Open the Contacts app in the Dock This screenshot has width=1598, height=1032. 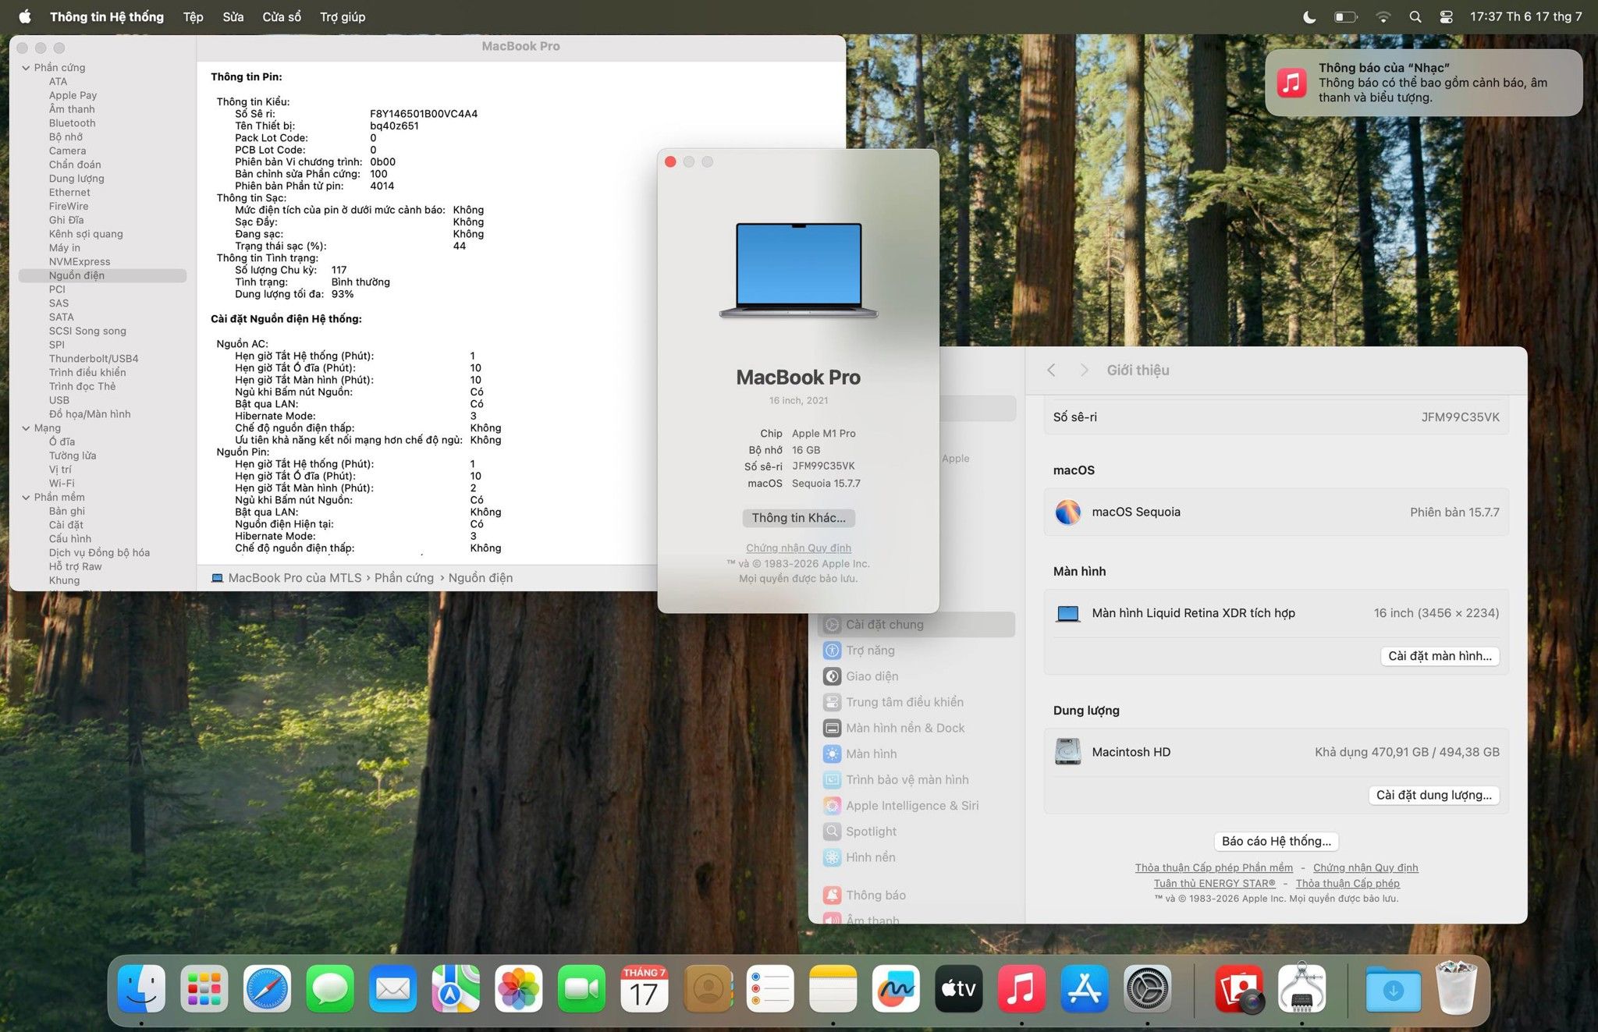click(x=708, y=988)
